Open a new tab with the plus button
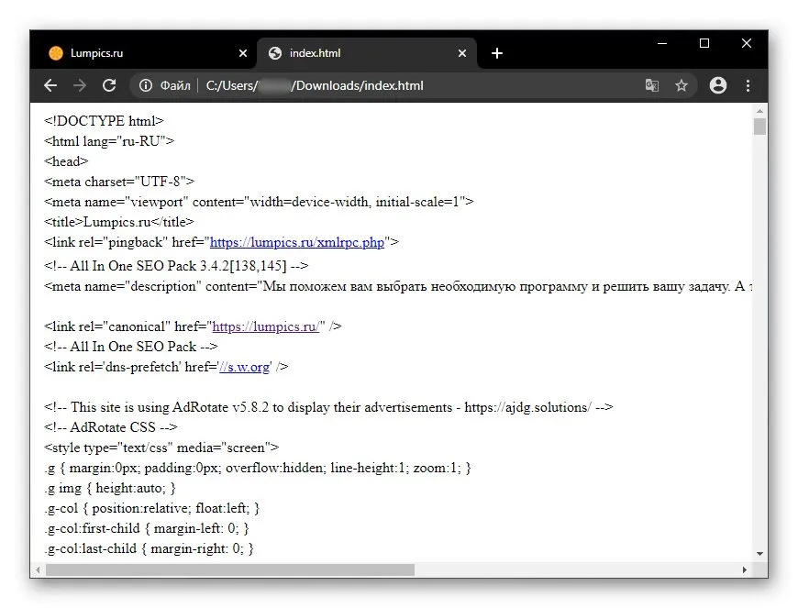This screenshot has width=798, height=608. [x=497, y=53]
